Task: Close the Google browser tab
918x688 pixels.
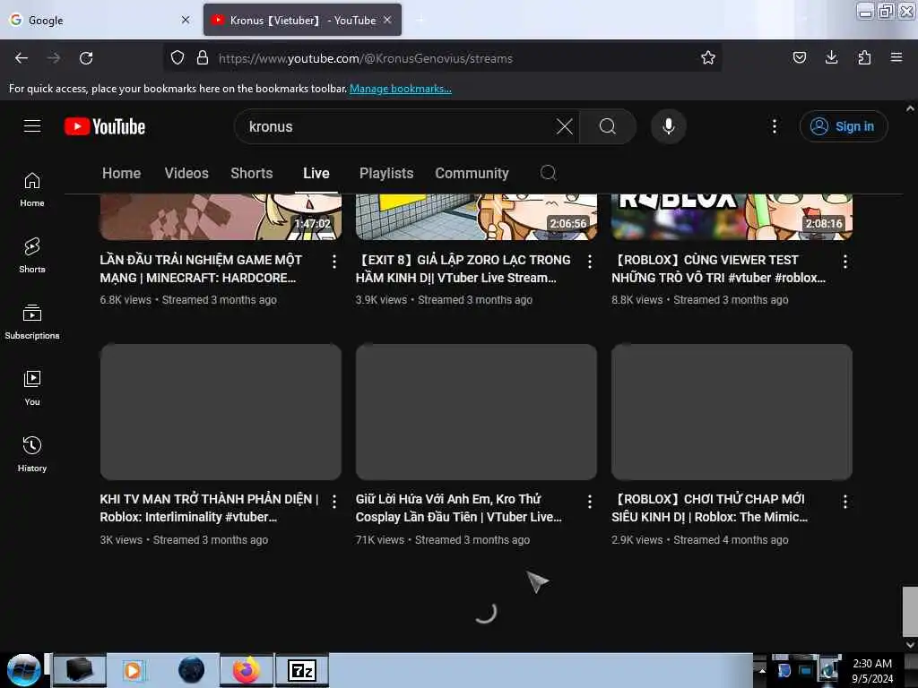Action: [x=186, y=20]
